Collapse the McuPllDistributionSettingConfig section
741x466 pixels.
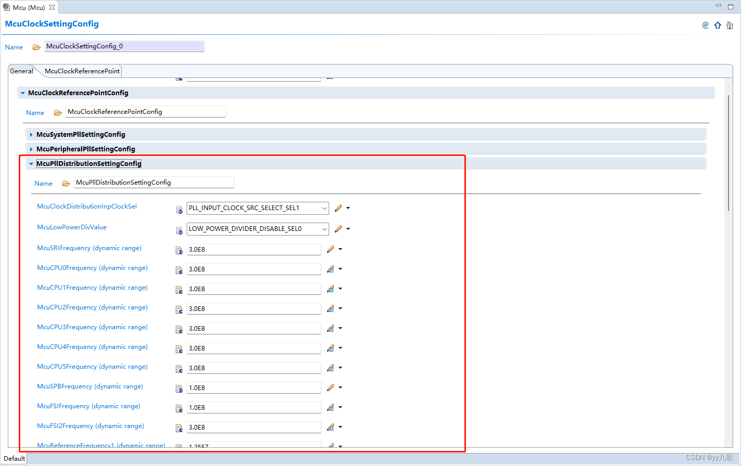[x=31, y=164]
